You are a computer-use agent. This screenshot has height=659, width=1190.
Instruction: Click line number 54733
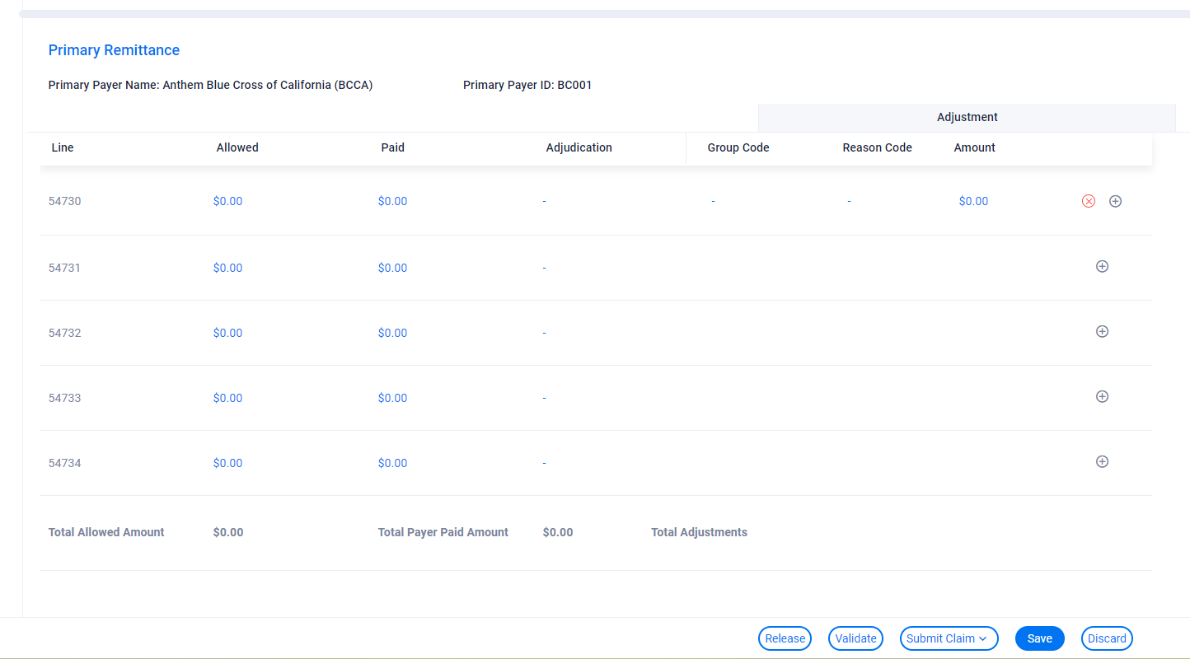tap(65, 398)
